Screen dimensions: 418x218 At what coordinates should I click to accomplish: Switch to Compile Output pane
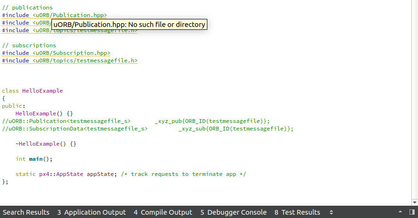[x=163, y=212]
